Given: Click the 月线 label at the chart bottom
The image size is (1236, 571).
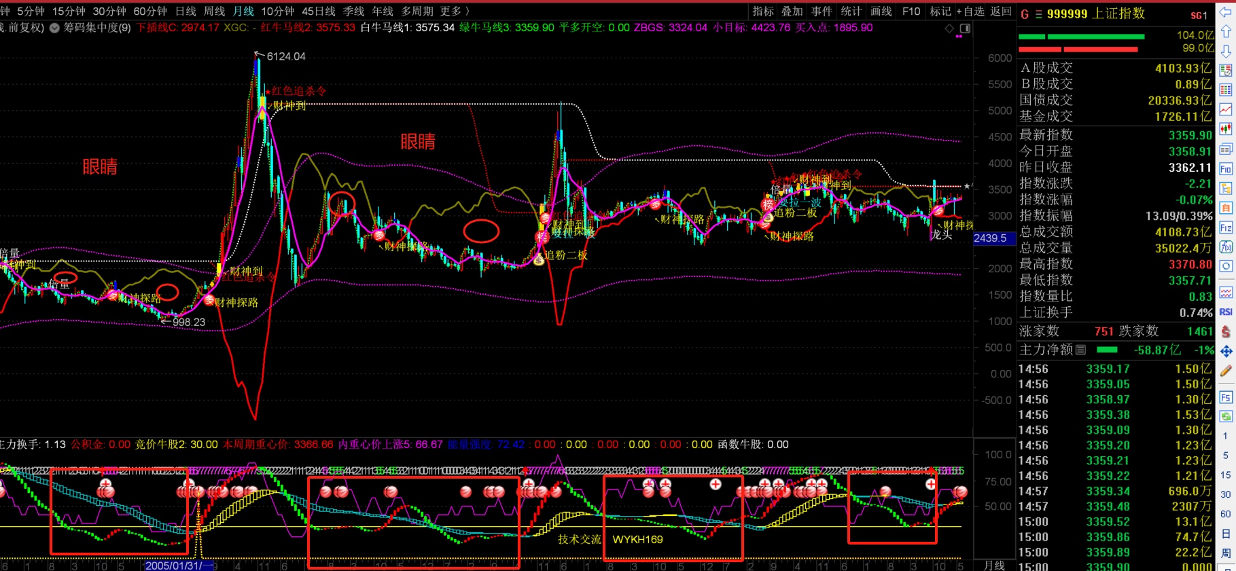Looking at the screenshot, I should click(x=994, y=566).
